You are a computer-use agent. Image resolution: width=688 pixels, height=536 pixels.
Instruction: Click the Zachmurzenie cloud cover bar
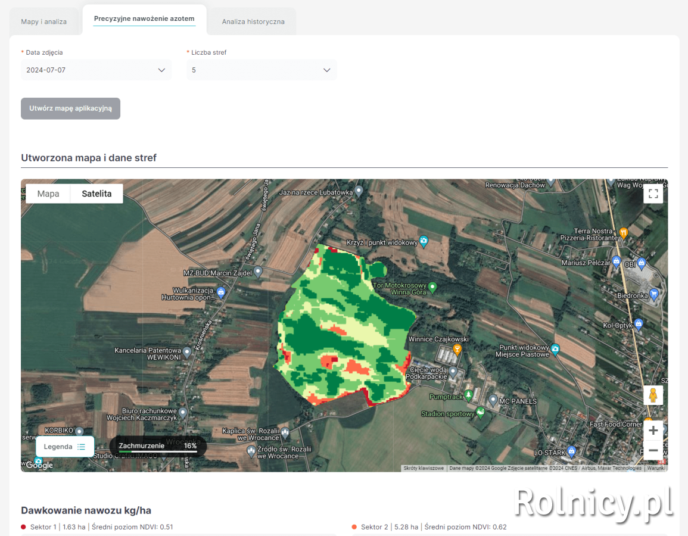pyautogui.click(x=158, y=447)
